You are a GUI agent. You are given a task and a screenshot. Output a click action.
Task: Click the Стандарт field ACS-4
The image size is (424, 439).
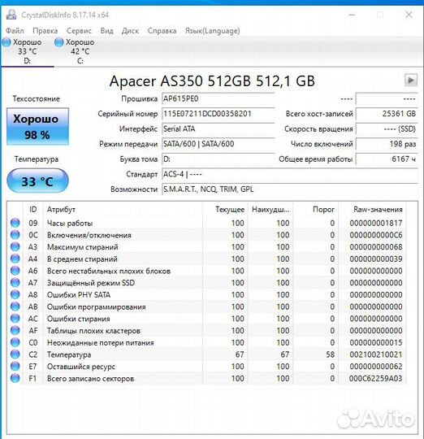click(x=290, y=175)
